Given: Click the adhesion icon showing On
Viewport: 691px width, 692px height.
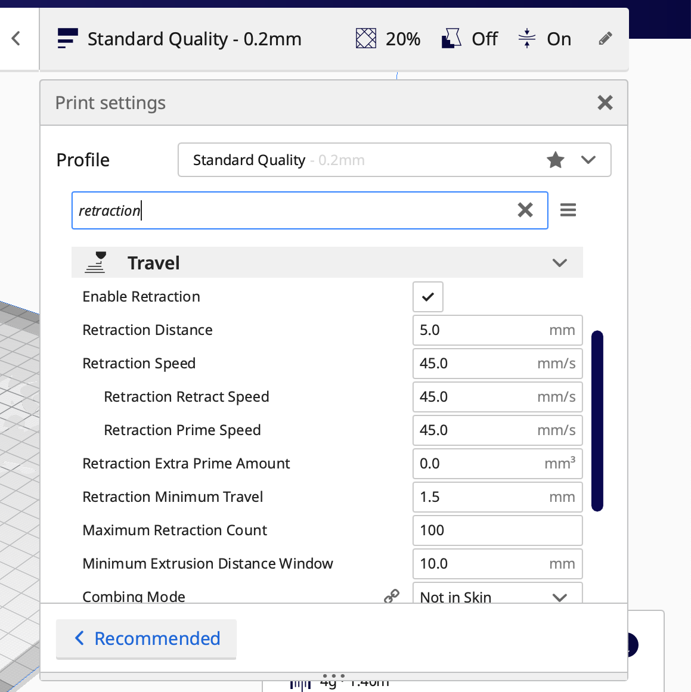Looking at the screenshot, I should (x=527, y=38).
